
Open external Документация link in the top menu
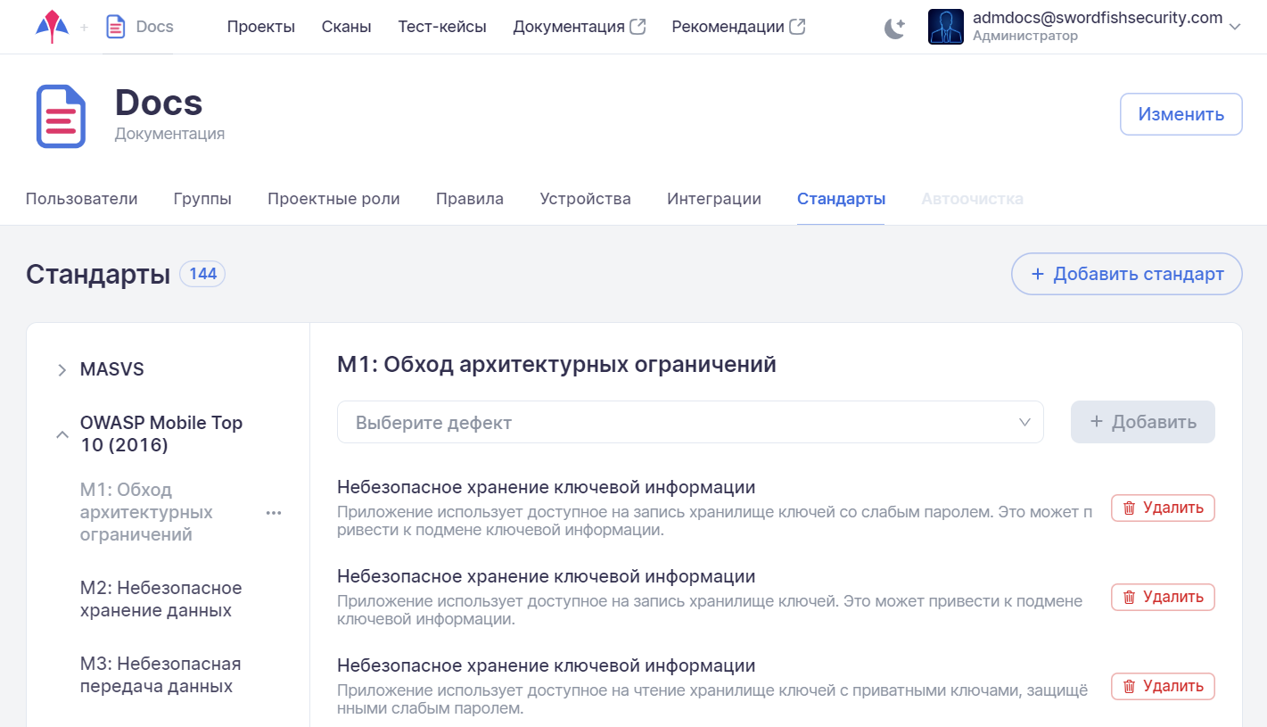pos(579,27)
